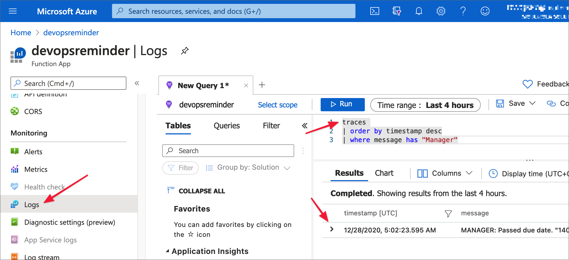Select the Results tab

pyautogui.click(x=349, y=173)
